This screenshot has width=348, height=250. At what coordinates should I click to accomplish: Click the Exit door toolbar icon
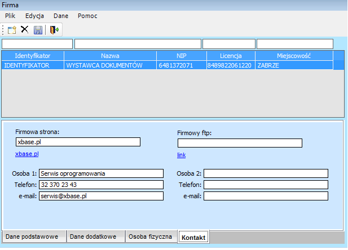tap(54, 30)
